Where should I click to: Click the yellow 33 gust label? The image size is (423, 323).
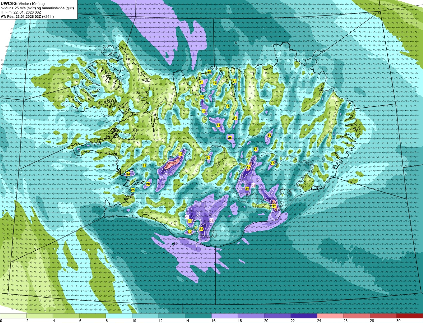click(x=190, y=221)
